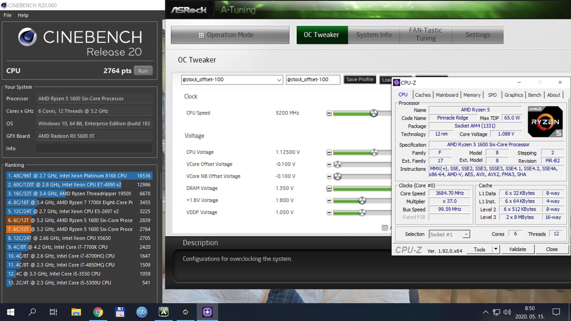Viewport: 571px width, 321px height.
Task: Open the notification center icon
Action: pyautogui.click(x=556, y=312)
